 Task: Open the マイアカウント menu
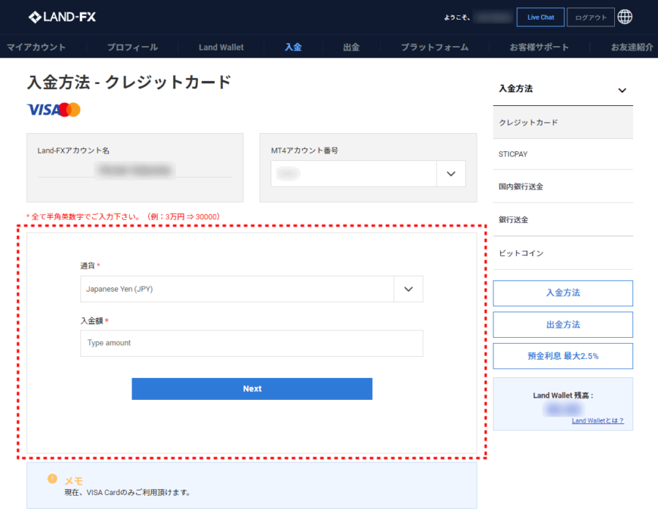pos(36,47)
